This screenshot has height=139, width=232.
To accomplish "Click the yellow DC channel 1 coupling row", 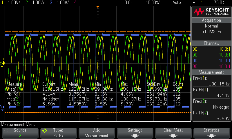I will click(x=211, y=49).
